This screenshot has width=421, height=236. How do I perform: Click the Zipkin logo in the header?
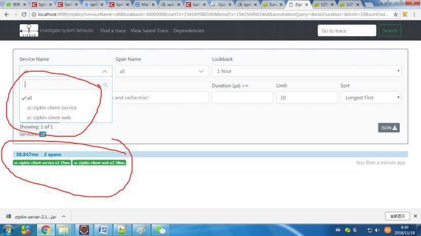pos(29,30)
